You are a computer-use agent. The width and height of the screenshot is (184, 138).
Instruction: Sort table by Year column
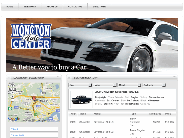pyautogui.click(x=73, y=114)
